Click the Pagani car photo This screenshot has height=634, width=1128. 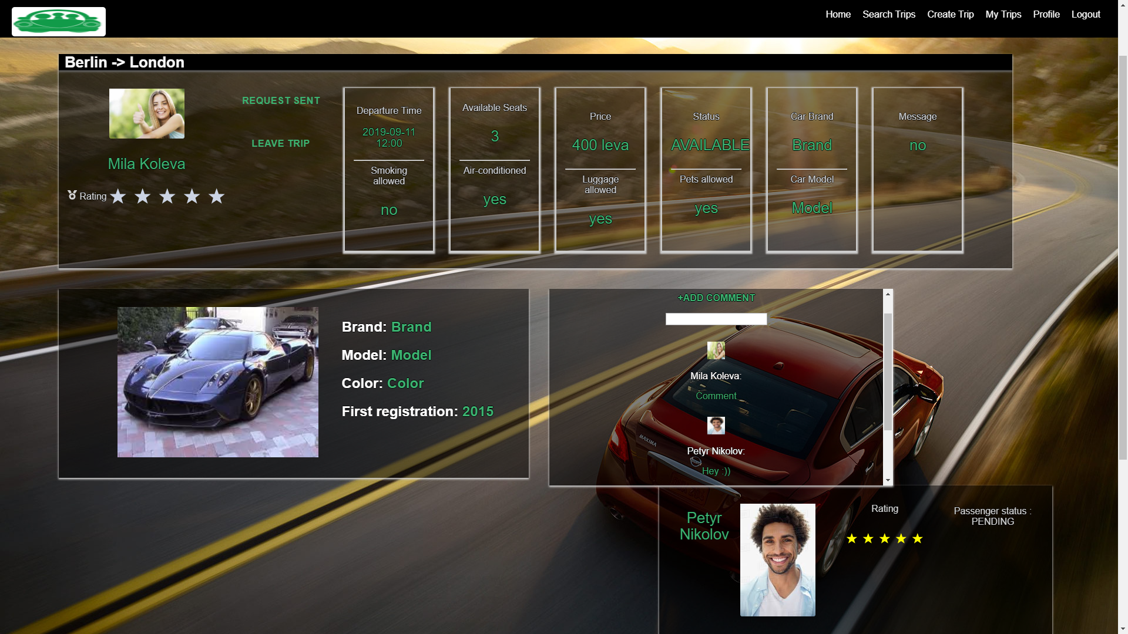point(218,382)
